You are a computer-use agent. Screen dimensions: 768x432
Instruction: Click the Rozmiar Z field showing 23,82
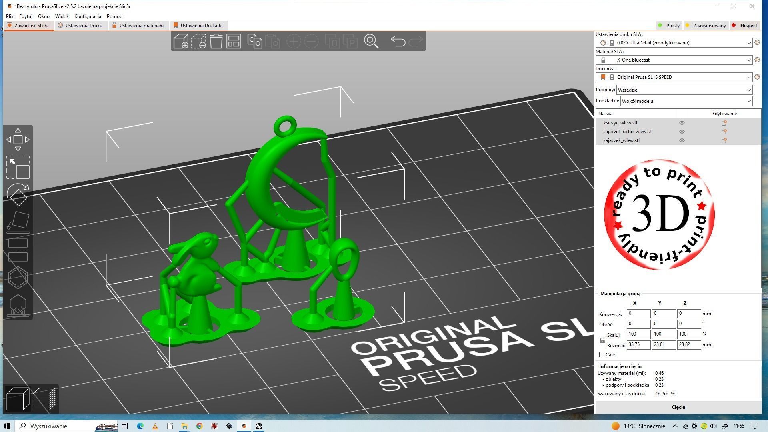689,345
